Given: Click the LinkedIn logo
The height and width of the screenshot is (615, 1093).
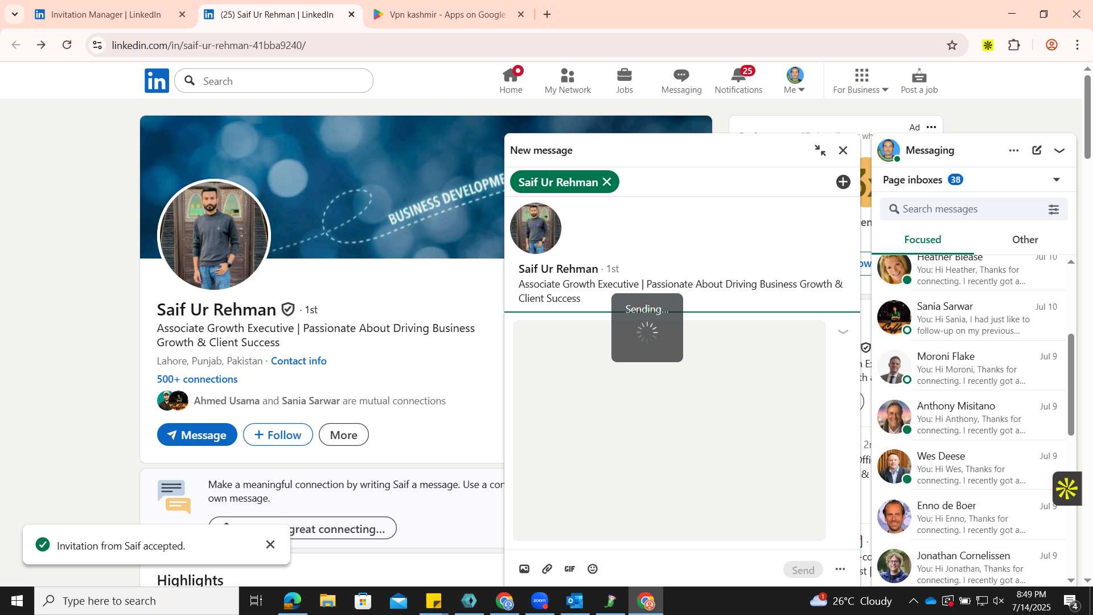Looking at the screenshot, I should [x=157, y=80].
